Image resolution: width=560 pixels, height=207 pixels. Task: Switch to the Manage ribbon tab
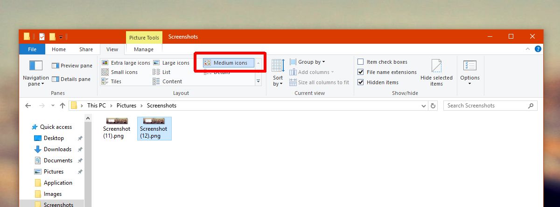144,49
